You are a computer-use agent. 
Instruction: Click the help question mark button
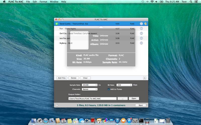point(57,105)
